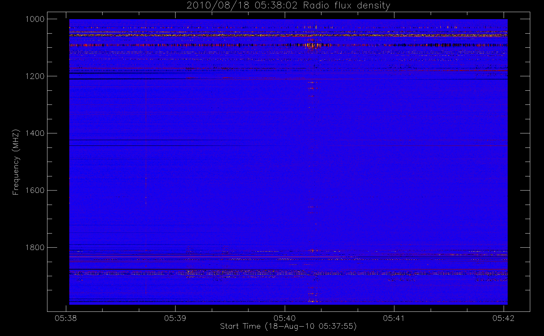The width and height of the screenshot is (544, 336).
Task: Click the 05:39 time tick label
Action: (175, 318)
